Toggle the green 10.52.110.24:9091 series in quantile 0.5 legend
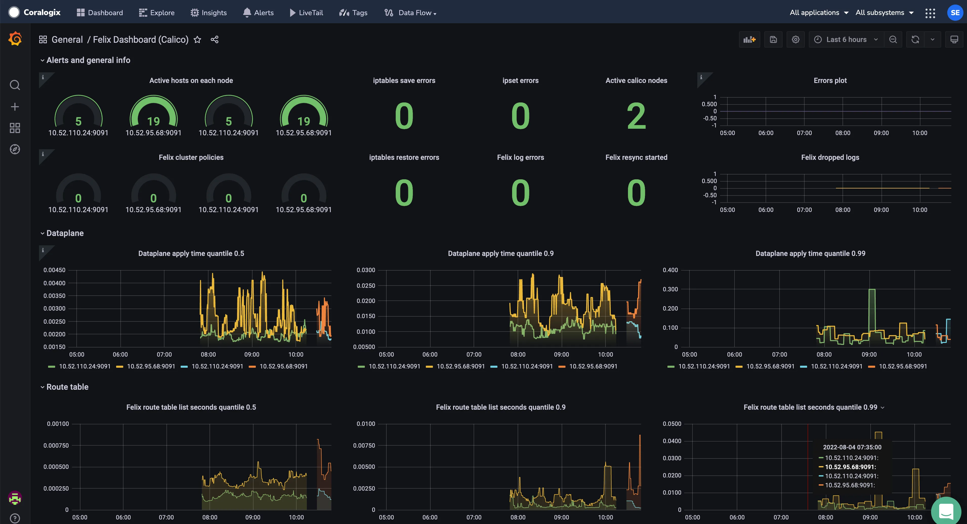Image resolution: width=967 pixels, height=524 pixels. pos(79,366)
